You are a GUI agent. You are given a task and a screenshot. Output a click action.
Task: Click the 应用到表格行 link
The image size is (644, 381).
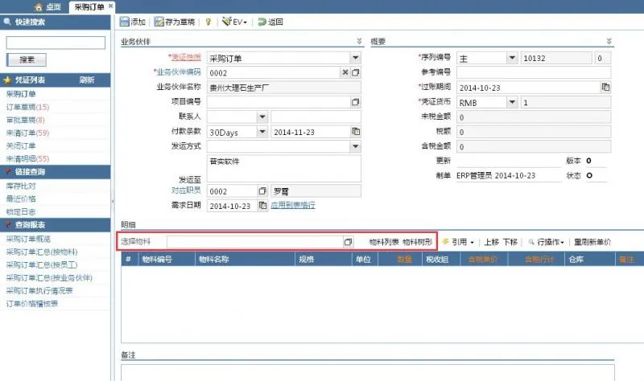tap(293, 205)
